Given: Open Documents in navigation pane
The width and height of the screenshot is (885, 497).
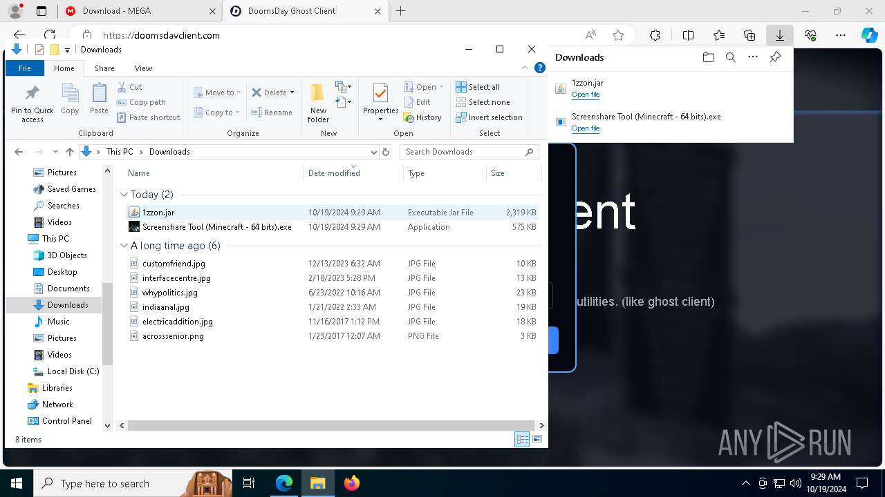Looking at the screenshot, I should click(68, 289).
